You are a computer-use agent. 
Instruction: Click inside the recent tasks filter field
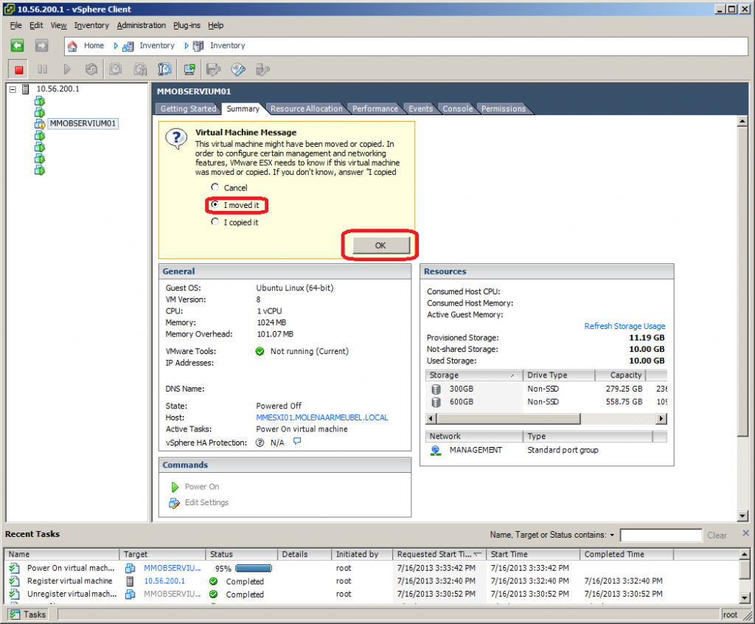[661, 535]
